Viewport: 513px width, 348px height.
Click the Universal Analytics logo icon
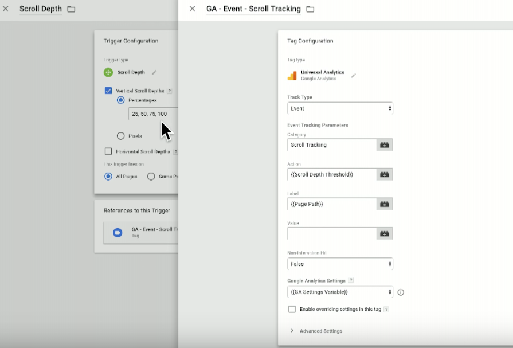[292, 75]
